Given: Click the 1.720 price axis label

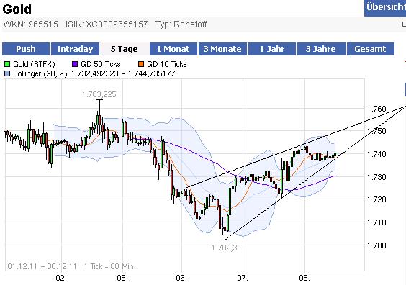Looking at the screenshot, I should [376, 199].
